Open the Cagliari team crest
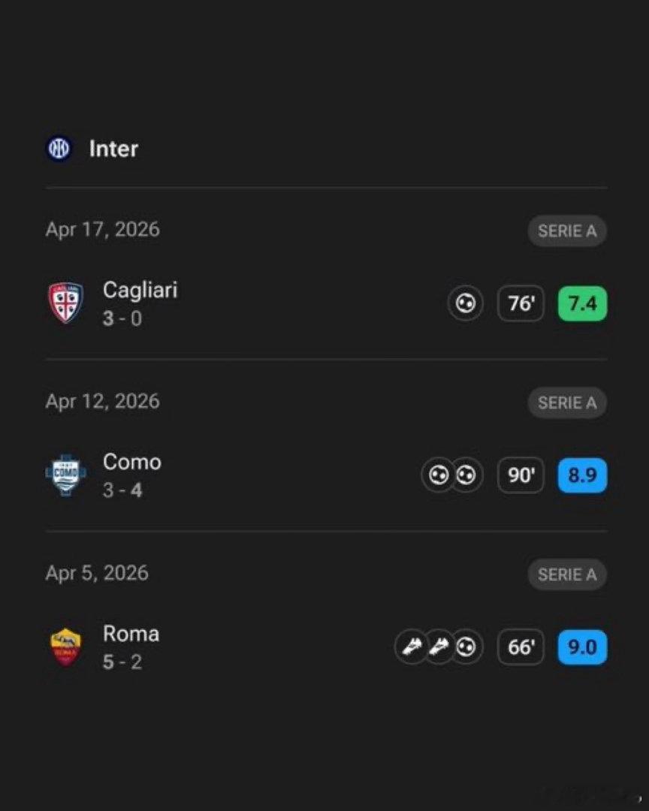This screenshot has height=811, width=649. coord(66,303)
